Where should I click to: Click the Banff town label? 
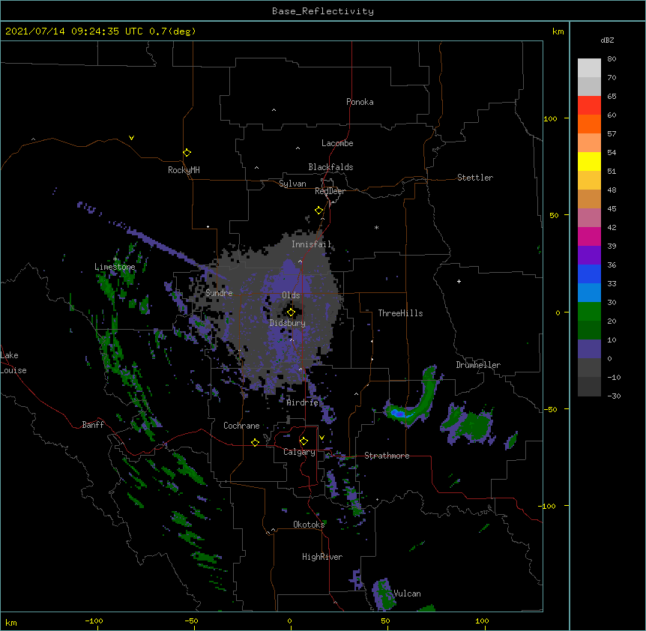tap(93, 425)
